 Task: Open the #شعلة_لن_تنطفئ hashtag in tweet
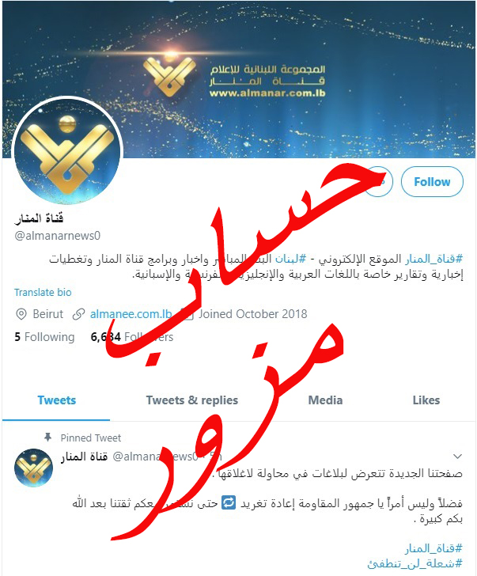pyautogui.click(x=415, y=563)
